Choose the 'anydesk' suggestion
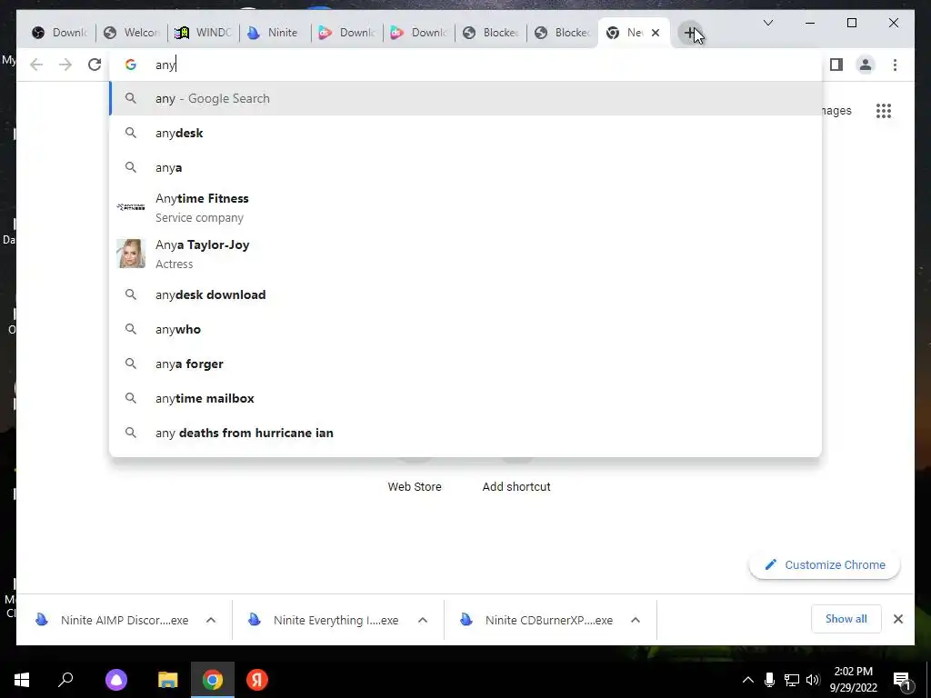 465,133
